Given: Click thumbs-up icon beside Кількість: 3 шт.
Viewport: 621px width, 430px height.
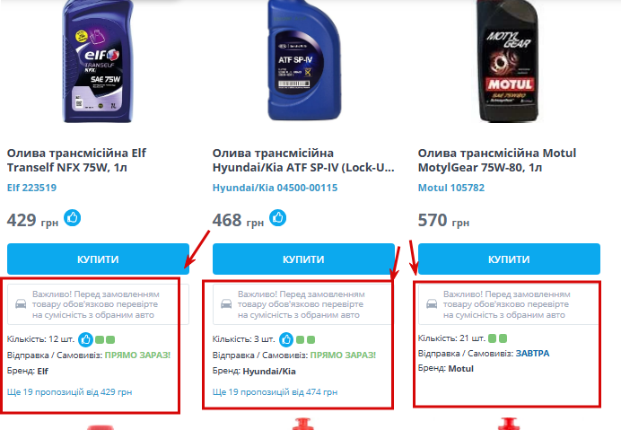Looking at the screenshot, I should (x=286, y=339).
